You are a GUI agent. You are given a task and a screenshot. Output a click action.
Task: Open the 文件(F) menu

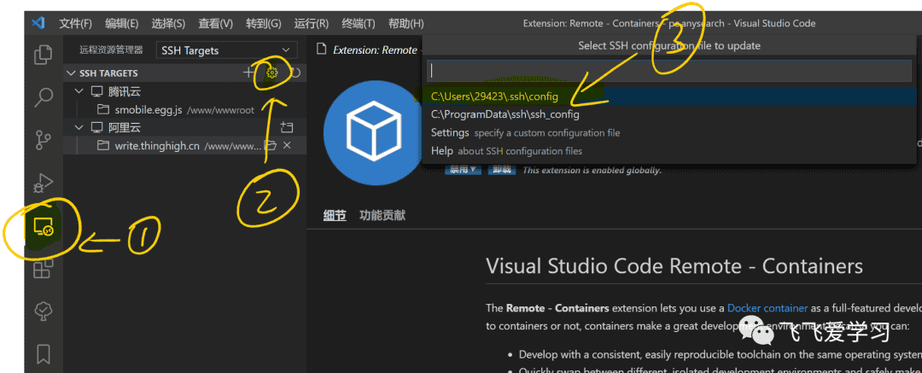pyautogui.click(x=75, y=24)
